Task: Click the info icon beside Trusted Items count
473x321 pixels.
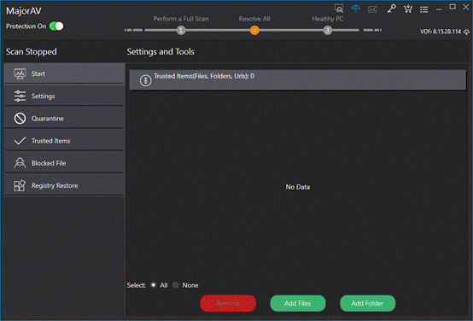Action: tap(145, 80)
